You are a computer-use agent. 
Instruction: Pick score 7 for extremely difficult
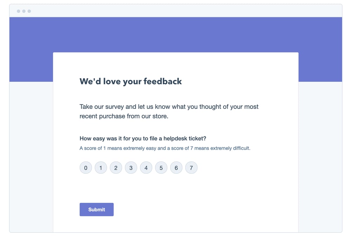click(x=191, y=168)
